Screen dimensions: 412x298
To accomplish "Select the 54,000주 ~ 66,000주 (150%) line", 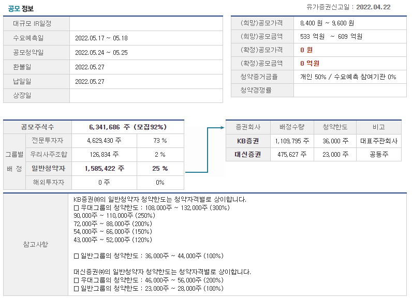I will pos(113,232).
